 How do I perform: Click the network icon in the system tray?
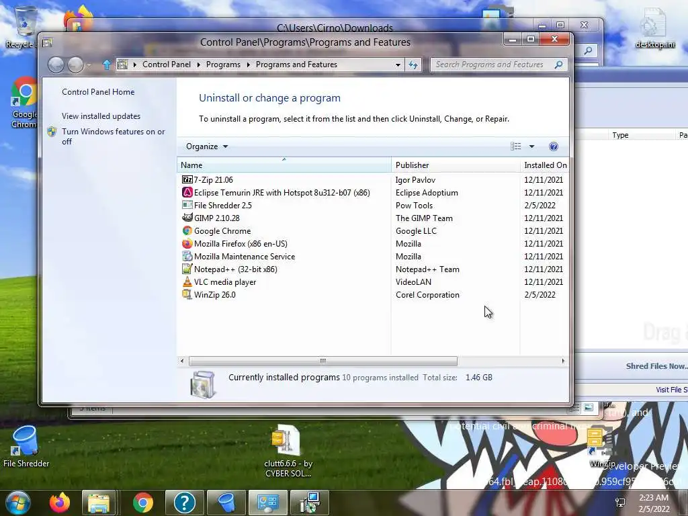[x=620, y=503]
